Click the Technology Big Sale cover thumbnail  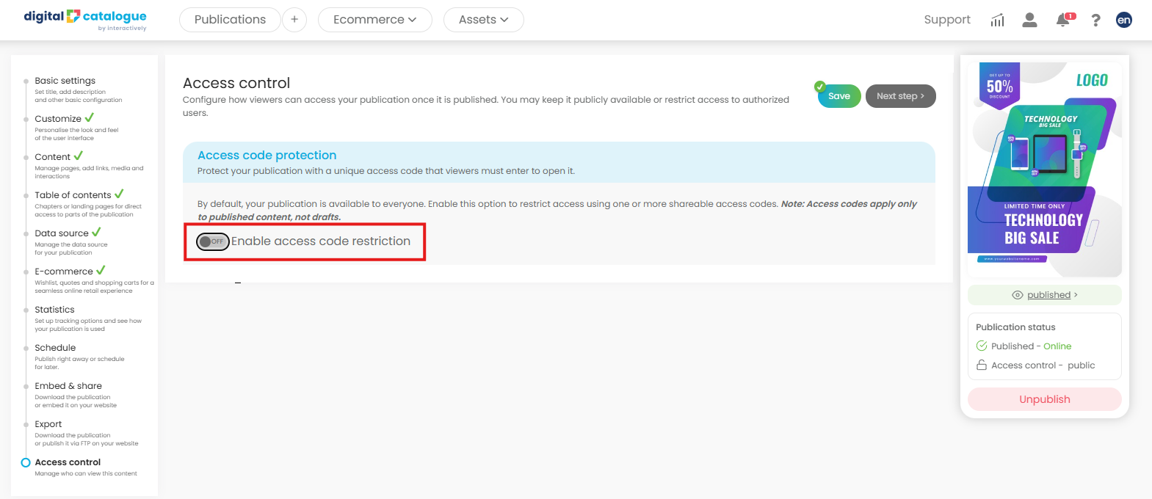tap(1044, 169)
